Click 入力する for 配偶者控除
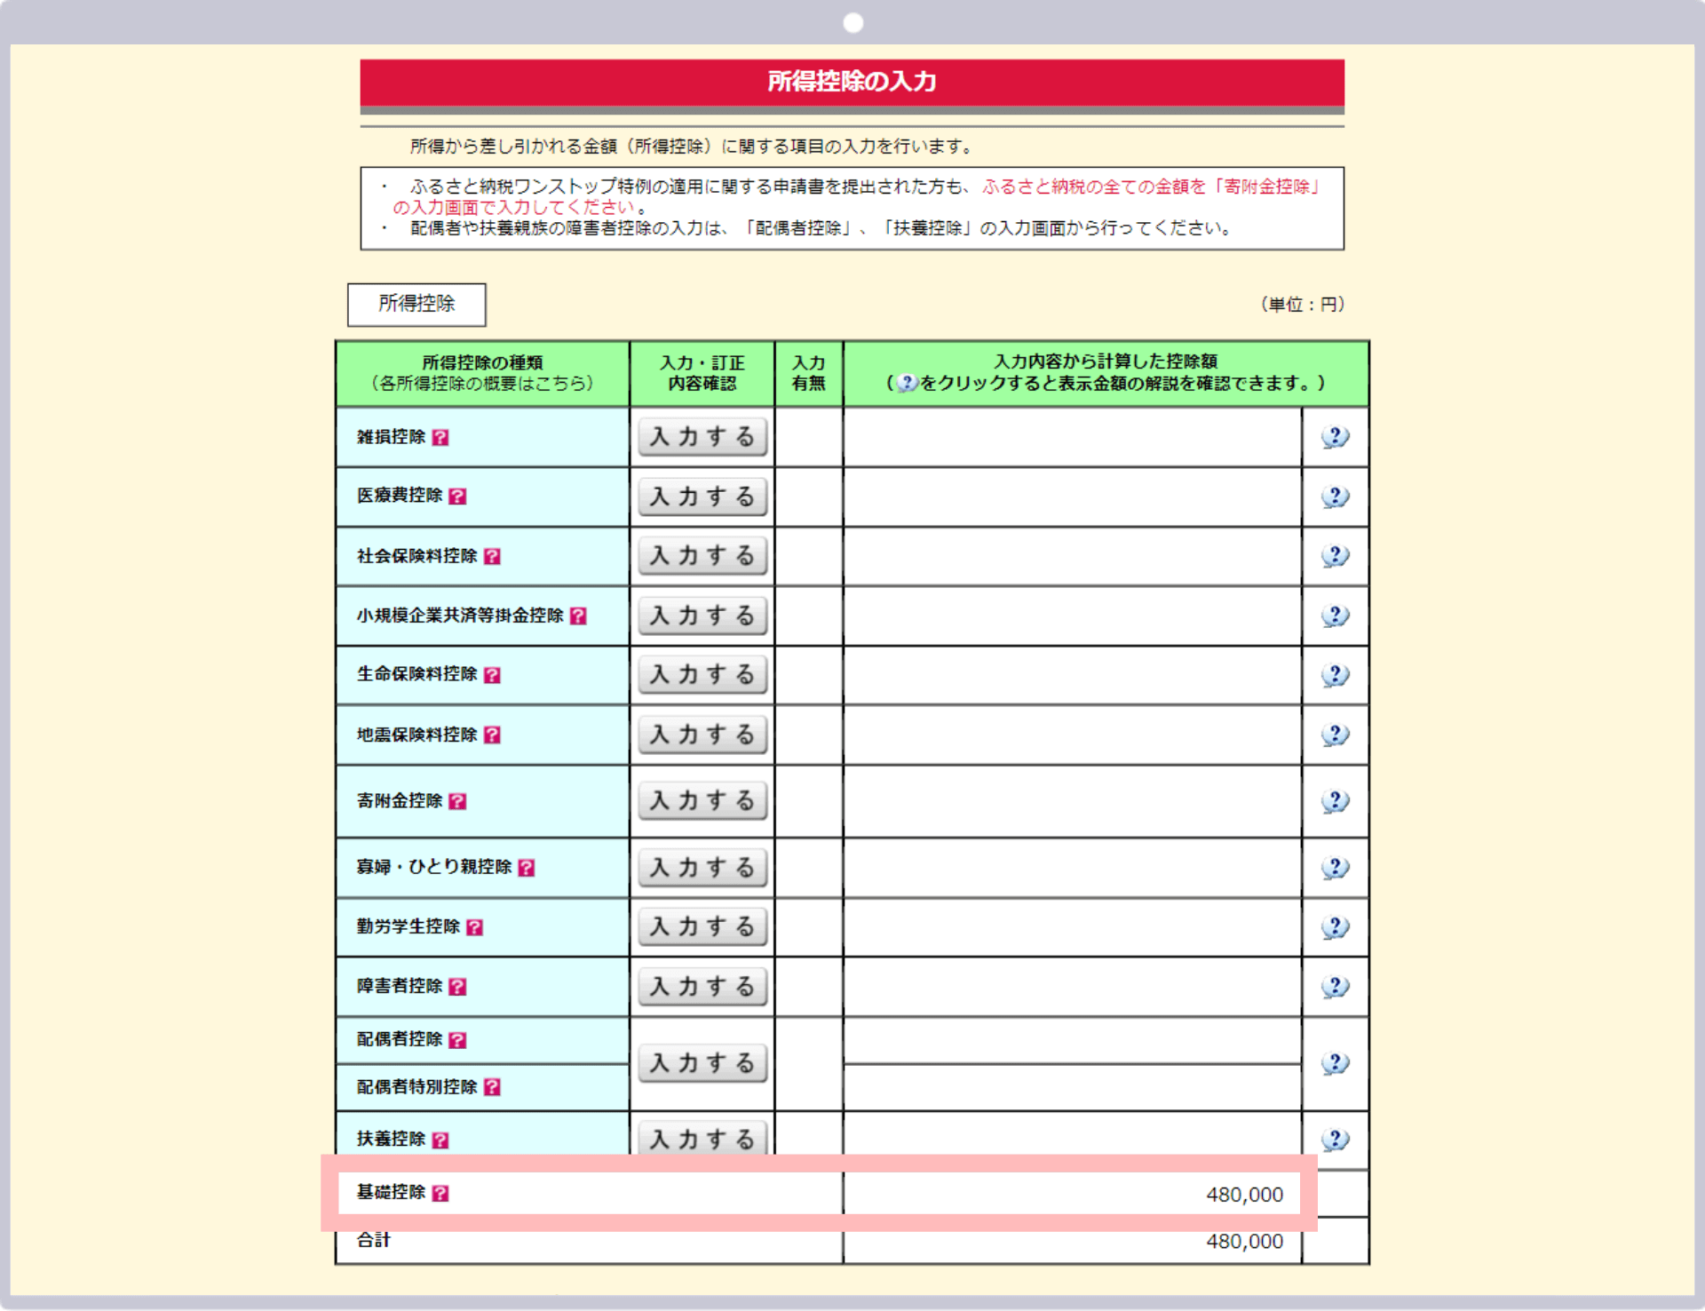The image size is (1705, 1311). tap(702, 1063)
